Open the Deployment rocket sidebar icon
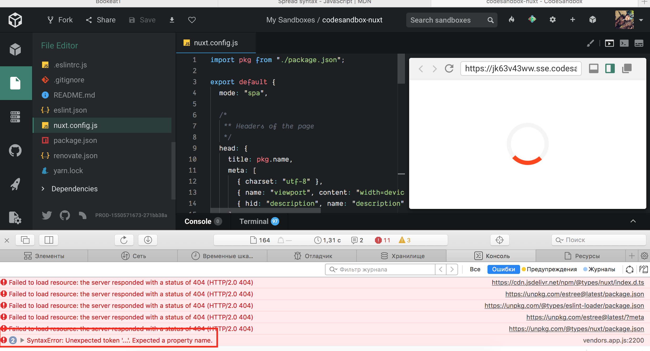The image size is (650, 351). (x=15, y=184)
